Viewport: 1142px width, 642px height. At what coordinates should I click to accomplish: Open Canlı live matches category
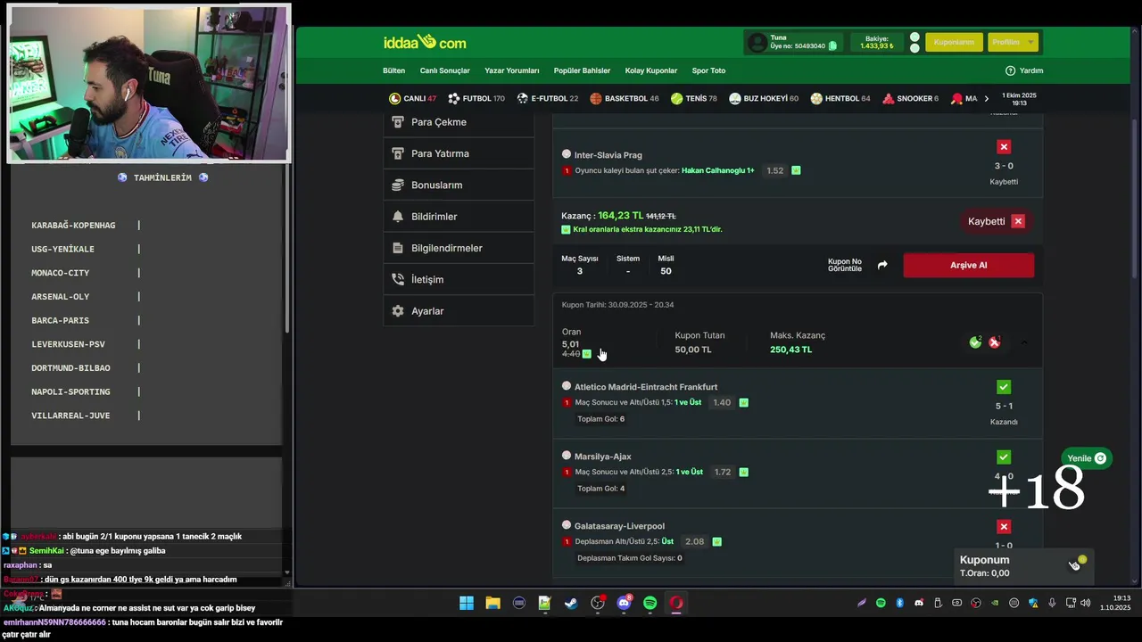coord(412,98)
